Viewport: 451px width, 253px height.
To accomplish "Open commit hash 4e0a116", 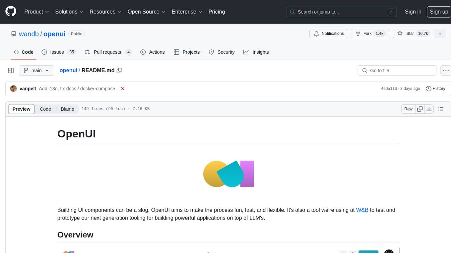I will [x=389, y=89].
